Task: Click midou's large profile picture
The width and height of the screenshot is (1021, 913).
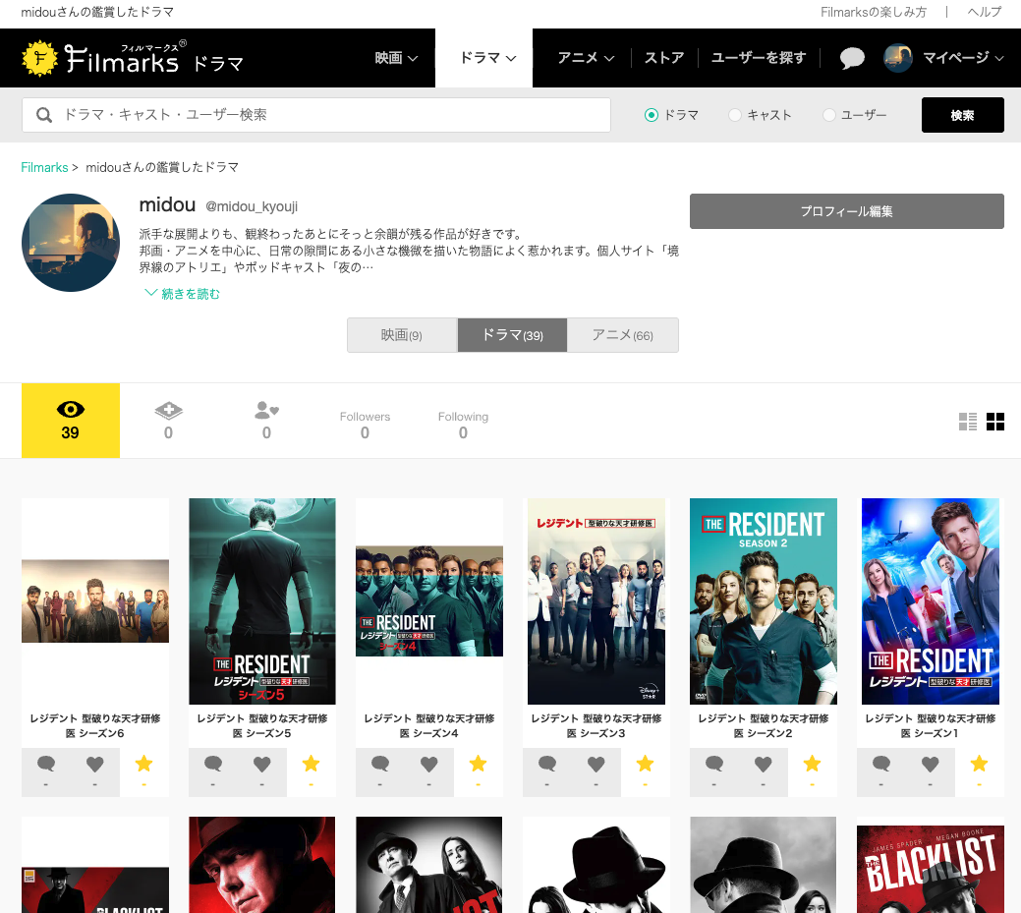Action: pos(71,242)
